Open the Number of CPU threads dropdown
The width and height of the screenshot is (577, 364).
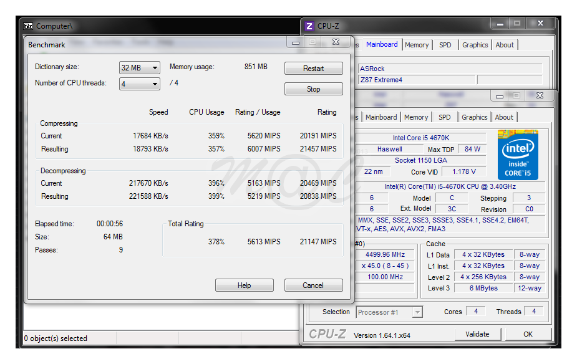[x=140, y=84]
